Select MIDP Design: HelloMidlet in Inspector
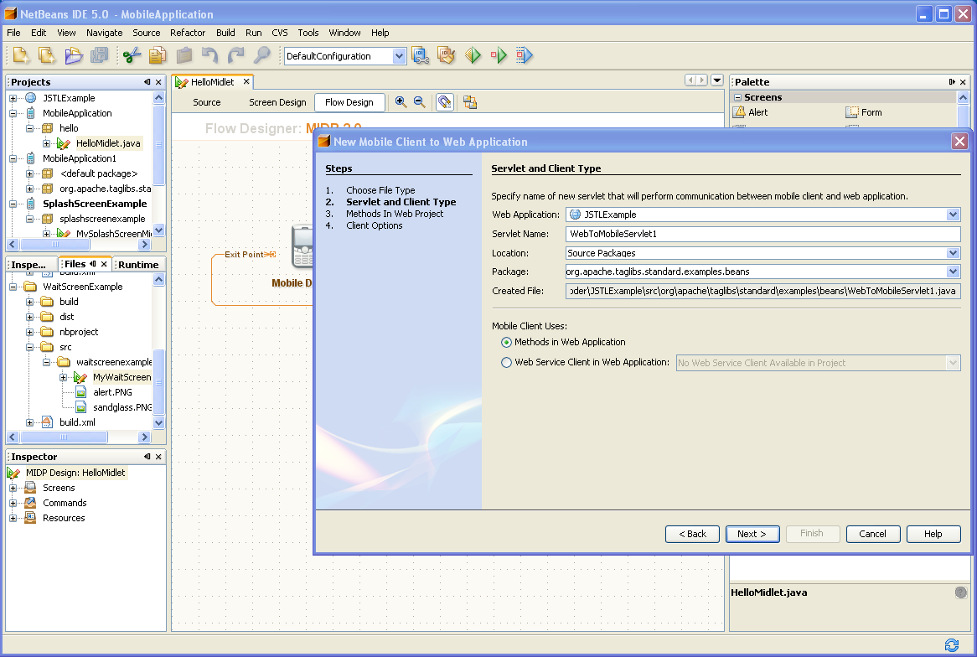 coord(75,473)
